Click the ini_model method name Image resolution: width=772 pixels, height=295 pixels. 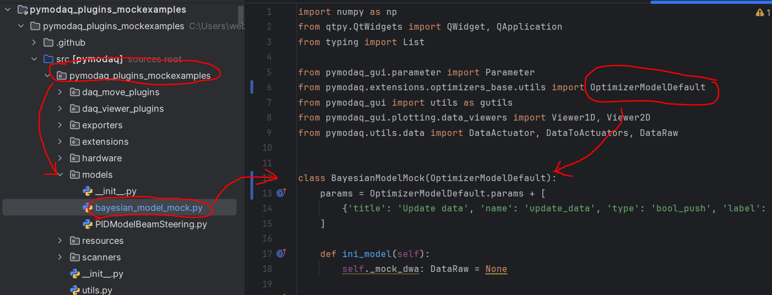366,254
